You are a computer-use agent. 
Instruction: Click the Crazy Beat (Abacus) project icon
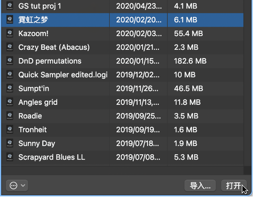tap(10, 47)
